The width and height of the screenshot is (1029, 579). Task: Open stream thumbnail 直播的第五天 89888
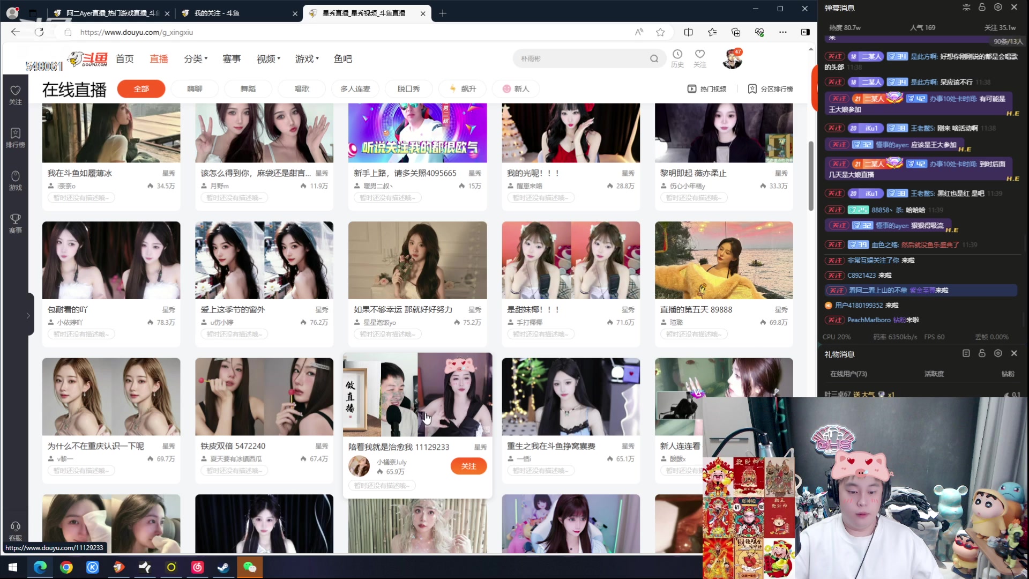coord(724,261)
